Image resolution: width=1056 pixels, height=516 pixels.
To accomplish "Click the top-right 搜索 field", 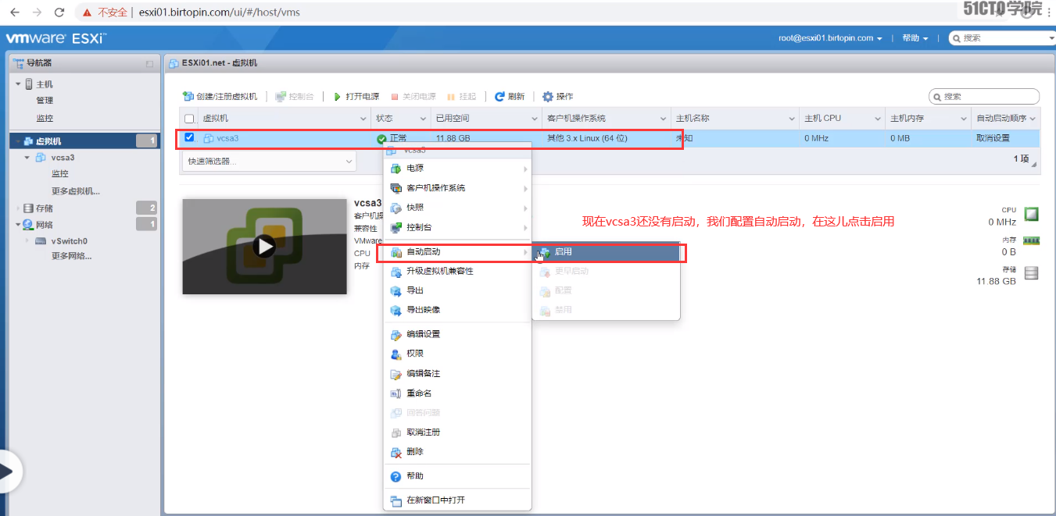I will click(1002, 37).
